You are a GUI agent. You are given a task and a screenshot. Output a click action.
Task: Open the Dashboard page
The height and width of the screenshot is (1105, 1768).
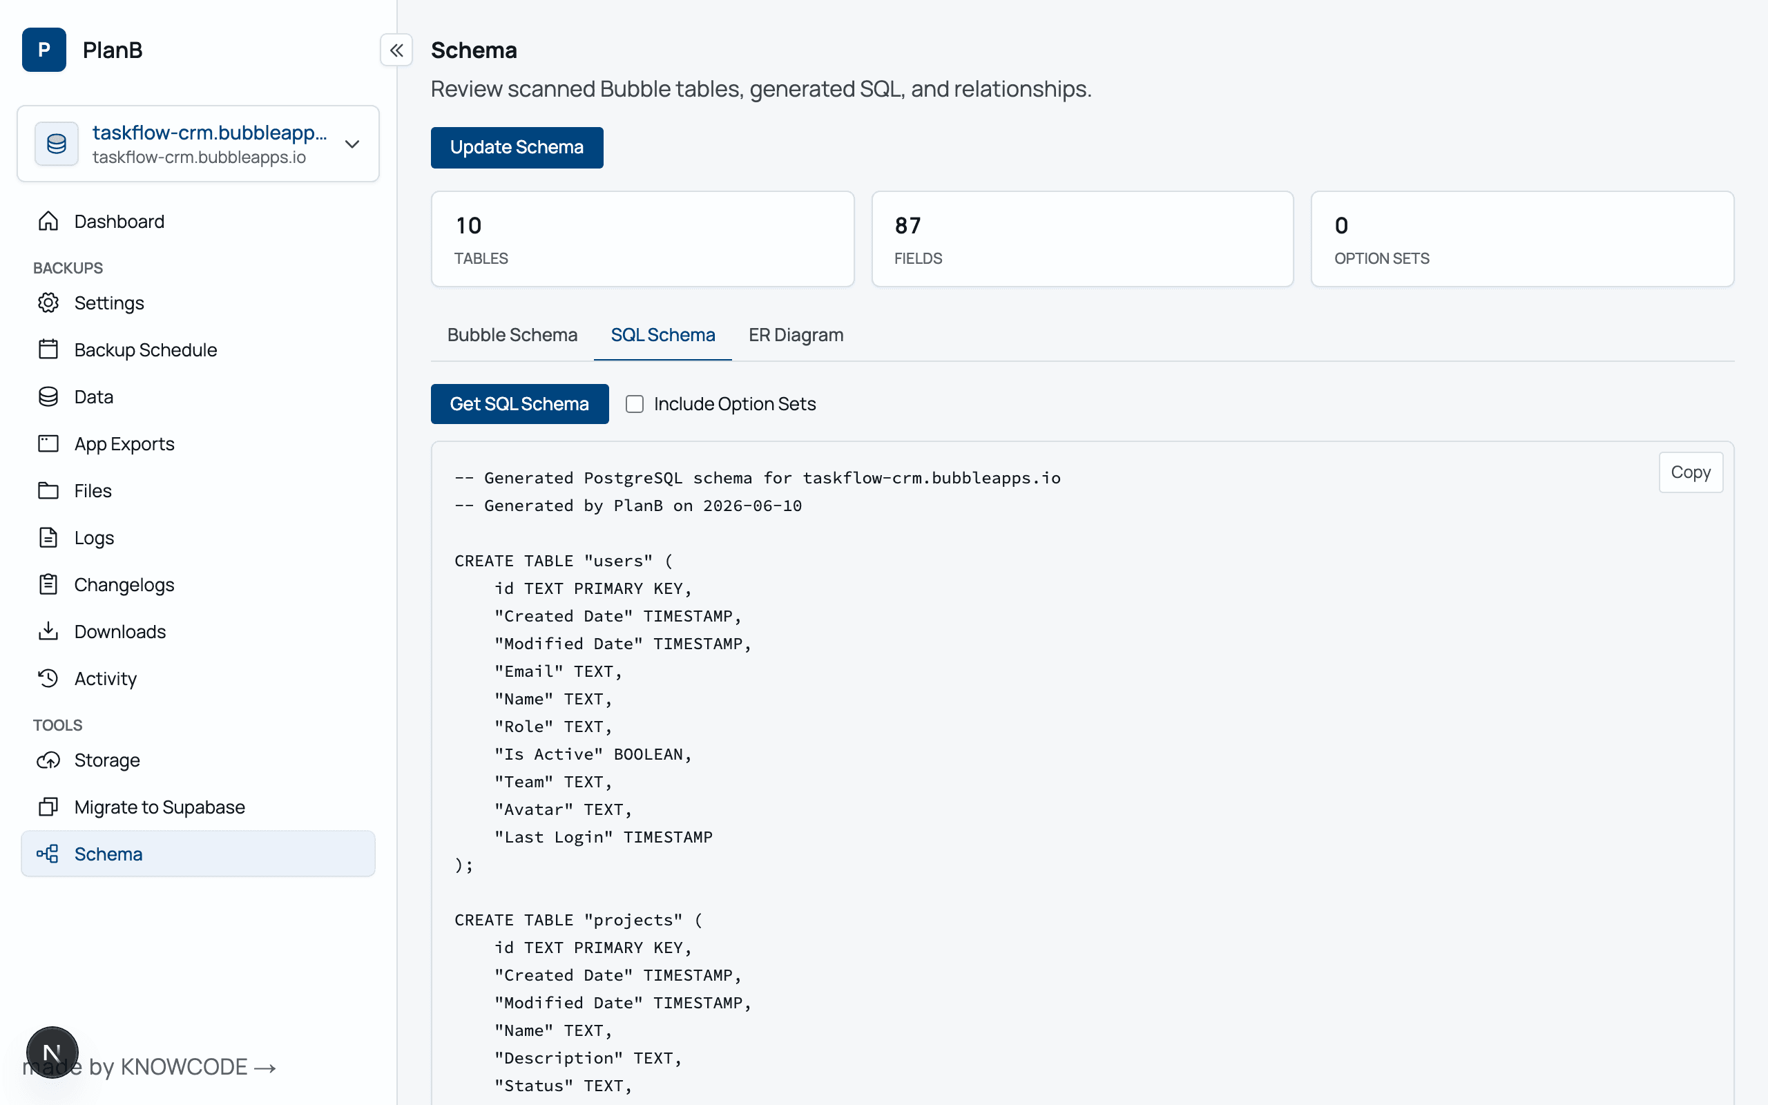tap(198, 221)
